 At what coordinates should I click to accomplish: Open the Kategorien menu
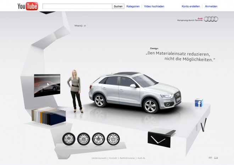[133, 6]
